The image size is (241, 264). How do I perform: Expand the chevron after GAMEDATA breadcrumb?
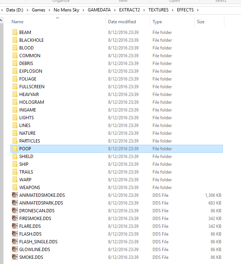click(x=115, y=10)
